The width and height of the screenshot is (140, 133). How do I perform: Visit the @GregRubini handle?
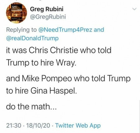(x=48, y=17)
